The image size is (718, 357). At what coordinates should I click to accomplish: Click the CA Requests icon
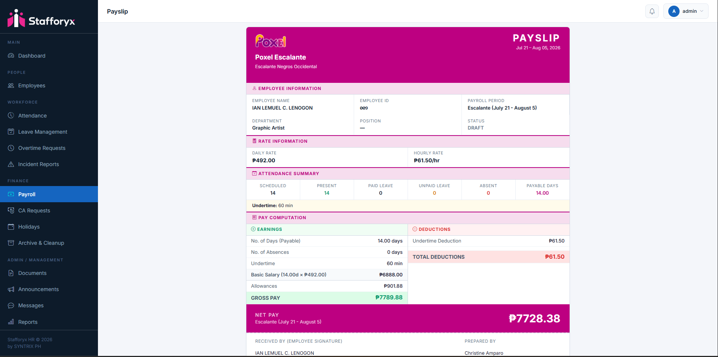[x=11, y=211]
